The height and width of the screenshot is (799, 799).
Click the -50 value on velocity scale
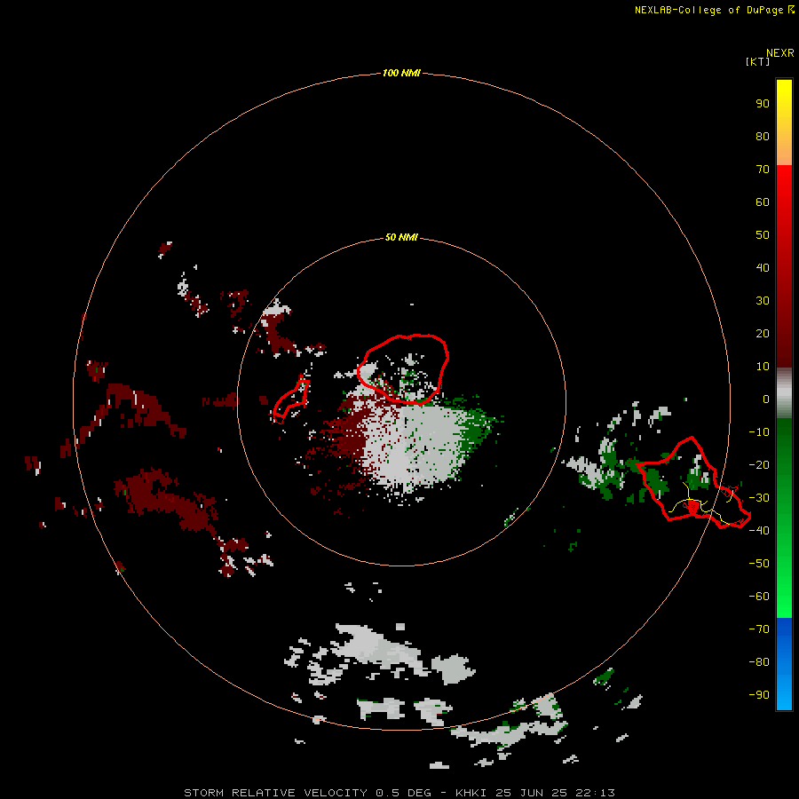(x=759, y=564)
